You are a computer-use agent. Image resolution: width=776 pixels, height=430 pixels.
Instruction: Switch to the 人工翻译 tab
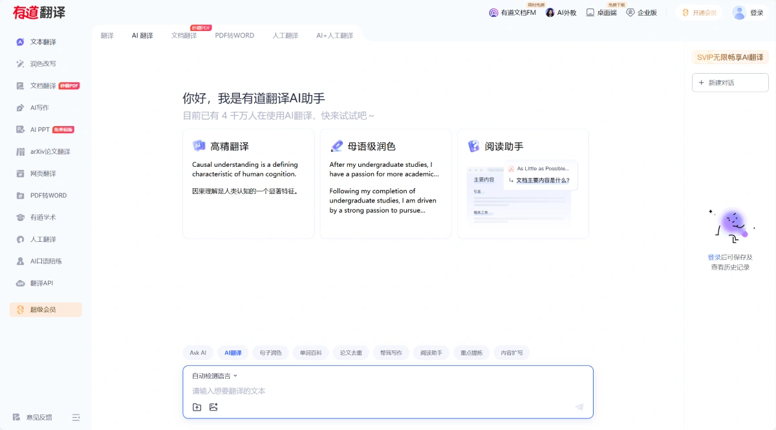point(285,35)
